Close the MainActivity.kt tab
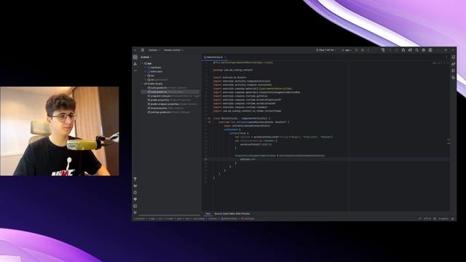This screenshot has height=262, width=466. click(x=225, y=57)
